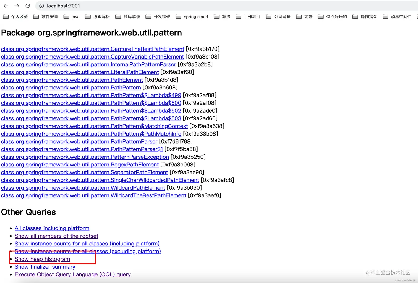Click Show heap histogram link
Screen dimensions: 418x283
tap(42, 259)
